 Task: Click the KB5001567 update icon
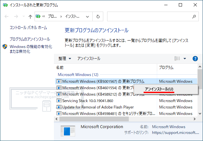[59, 81]
